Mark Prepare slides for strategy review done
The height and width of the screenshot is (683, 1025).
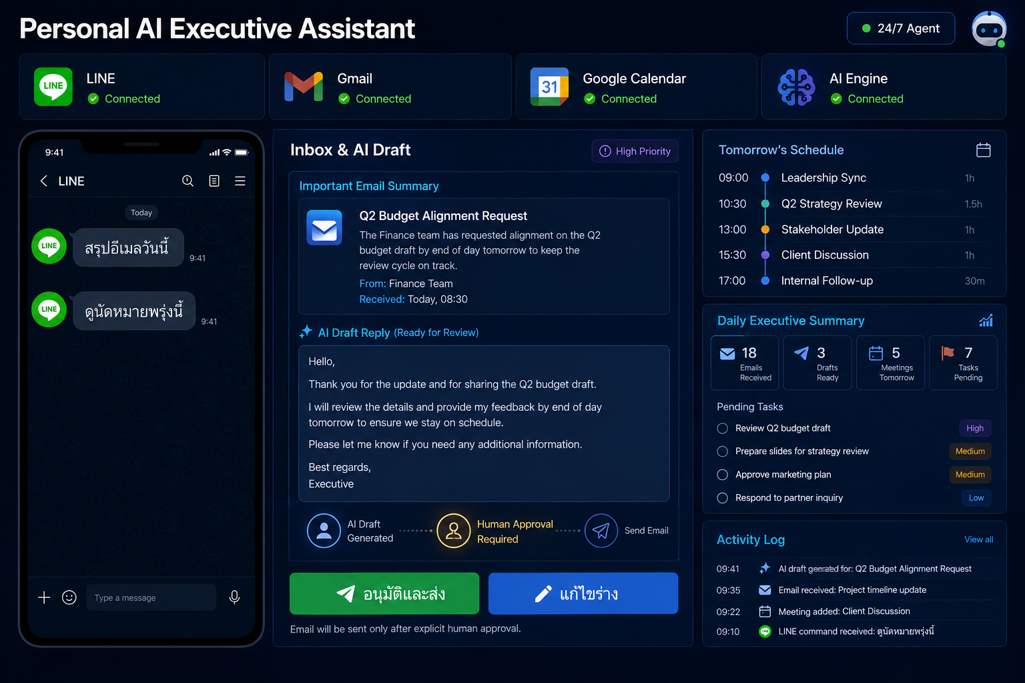pyautogui.click(x=722, y=452)
